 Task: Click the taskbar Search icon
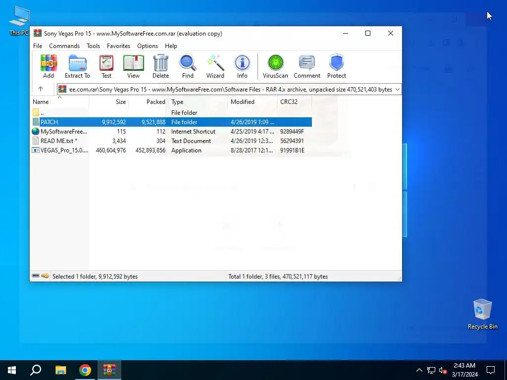pyautogui.click(x=36, y=370)
